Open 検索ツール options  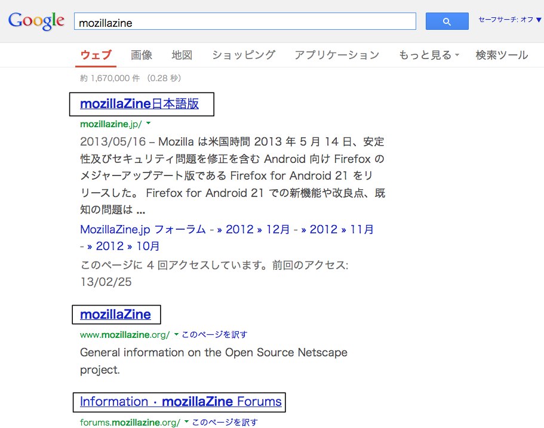tap(502, 55)
